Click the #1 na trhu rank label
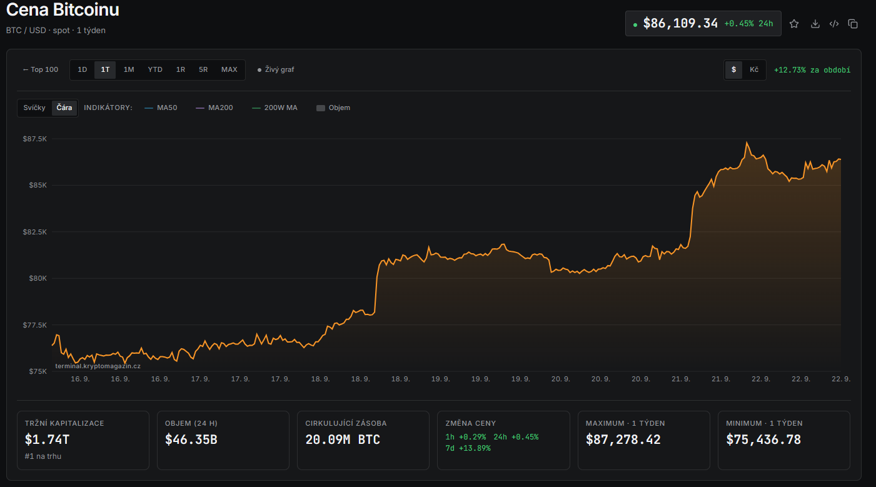 [43, 456]
